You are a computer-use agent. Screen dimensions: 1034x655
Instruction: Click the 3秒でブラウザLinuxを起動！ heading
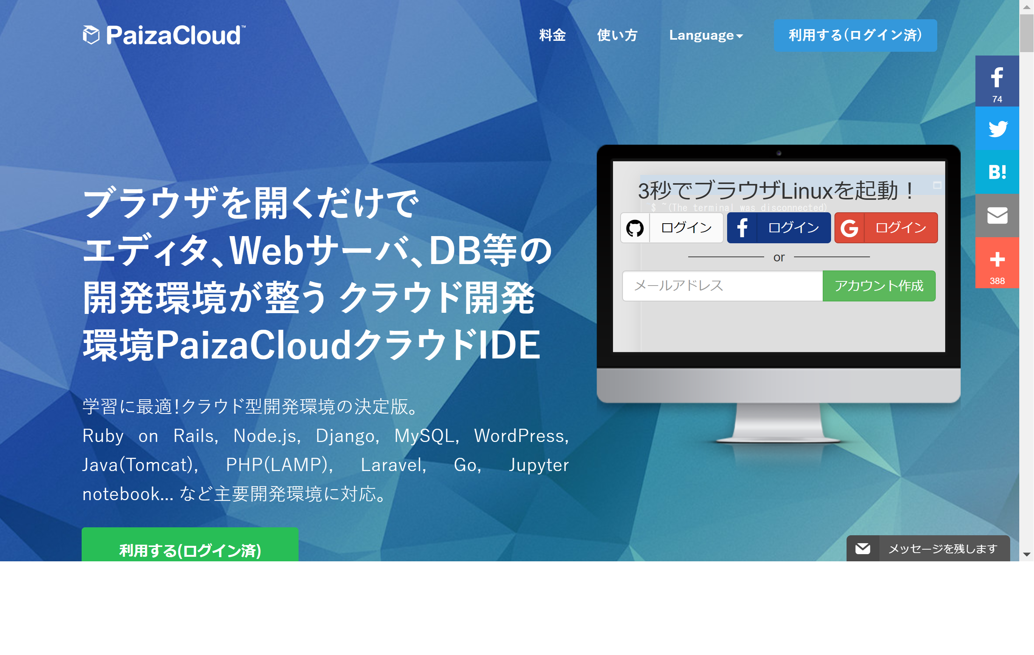pyautogui.click(x=776, y=191)
